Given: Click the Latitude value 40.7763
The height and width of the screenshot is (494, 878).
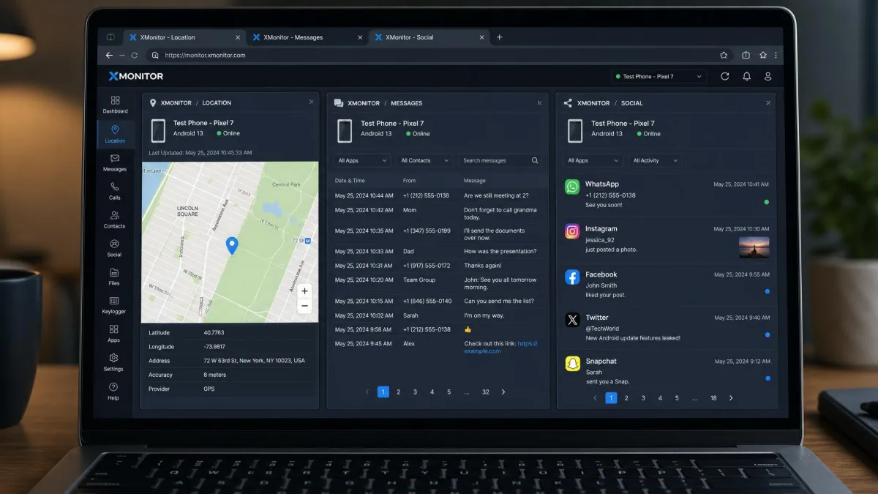Looking at the screenshot, I should (214, 332).
